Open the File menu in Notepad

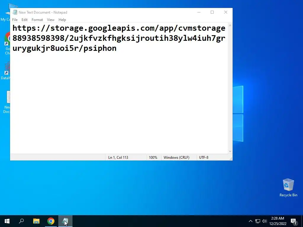tap(15, 20)
